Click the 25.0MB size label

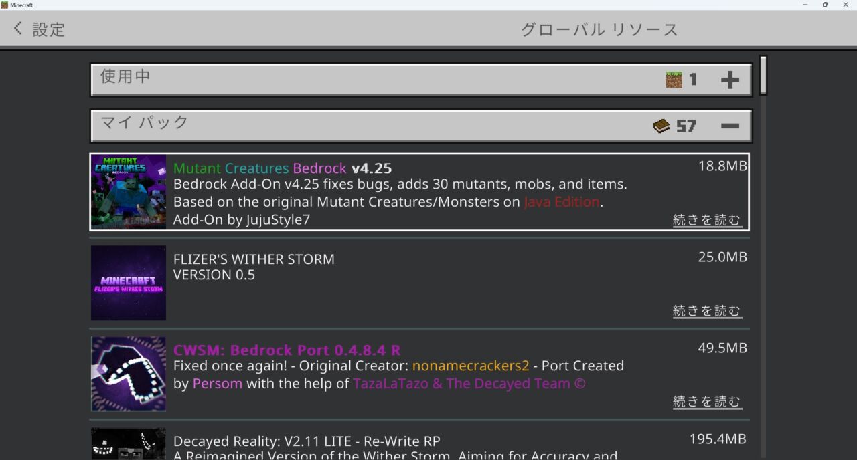pos(722,257)
